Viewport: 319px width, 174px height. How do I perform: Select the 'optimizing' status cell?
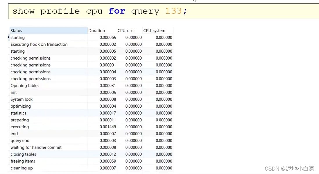point(49,106)
